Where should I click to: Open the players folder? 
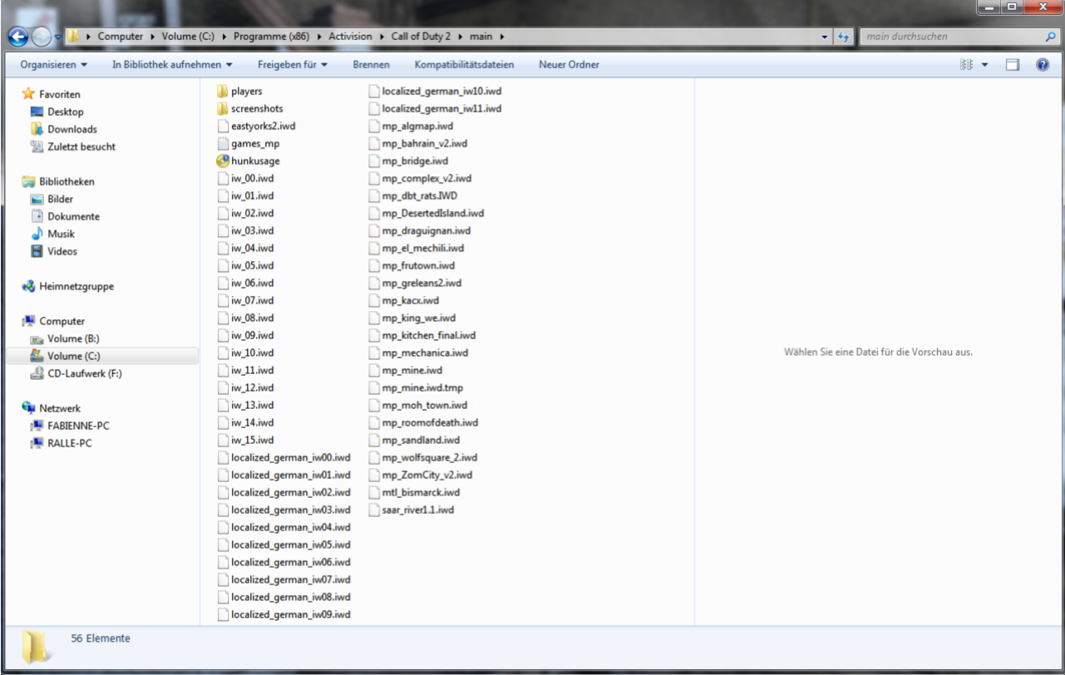point(246,91)
